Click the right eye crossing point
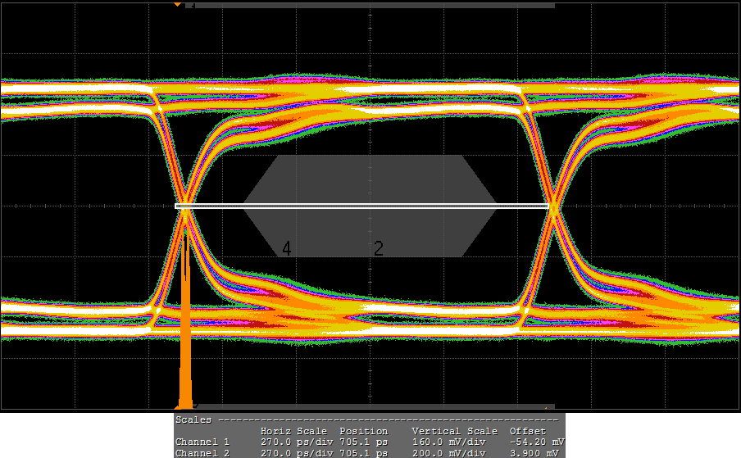The height and width of the screenshot is (458, 741). (554, 206)
